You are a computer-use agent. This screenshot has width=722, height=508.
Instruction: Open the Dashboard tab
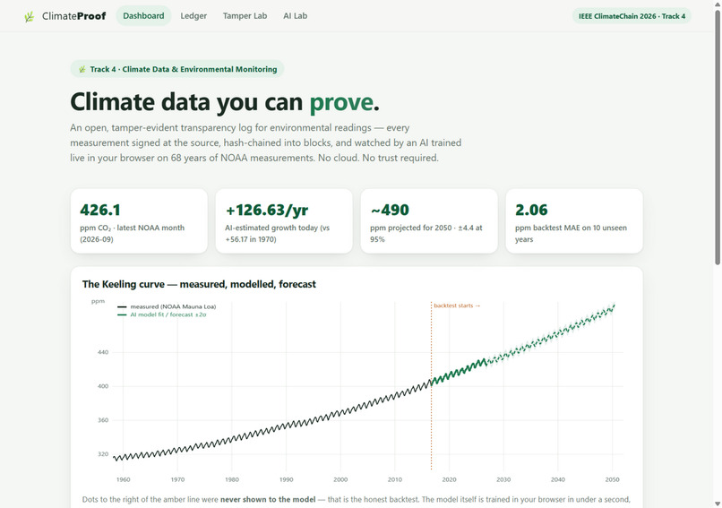click(x=143, y=15)
